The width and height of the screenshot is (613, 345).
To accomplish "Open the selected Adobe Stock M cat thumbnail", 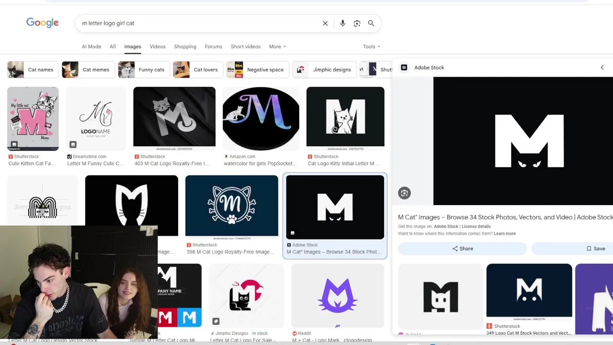I will pos(335,207).
